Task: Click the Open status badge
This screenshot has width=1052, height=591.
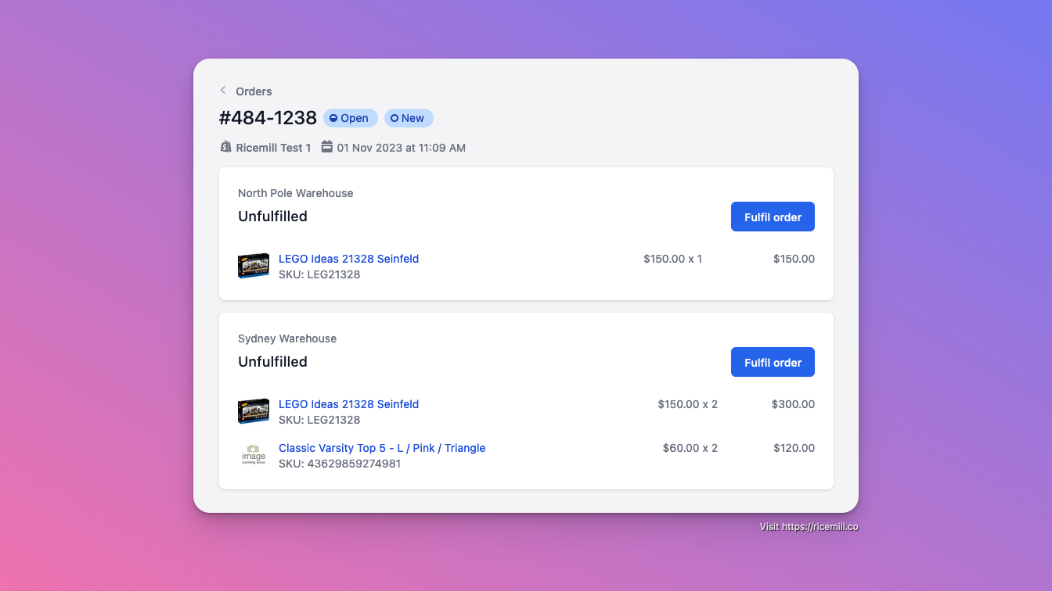Action: 351,118
